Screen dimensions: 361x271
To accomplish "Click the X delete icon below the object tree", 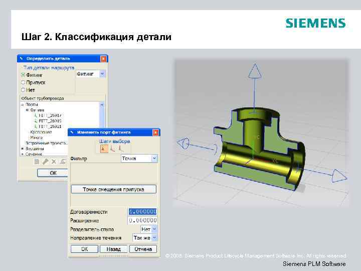I will [x=54, y=162].
